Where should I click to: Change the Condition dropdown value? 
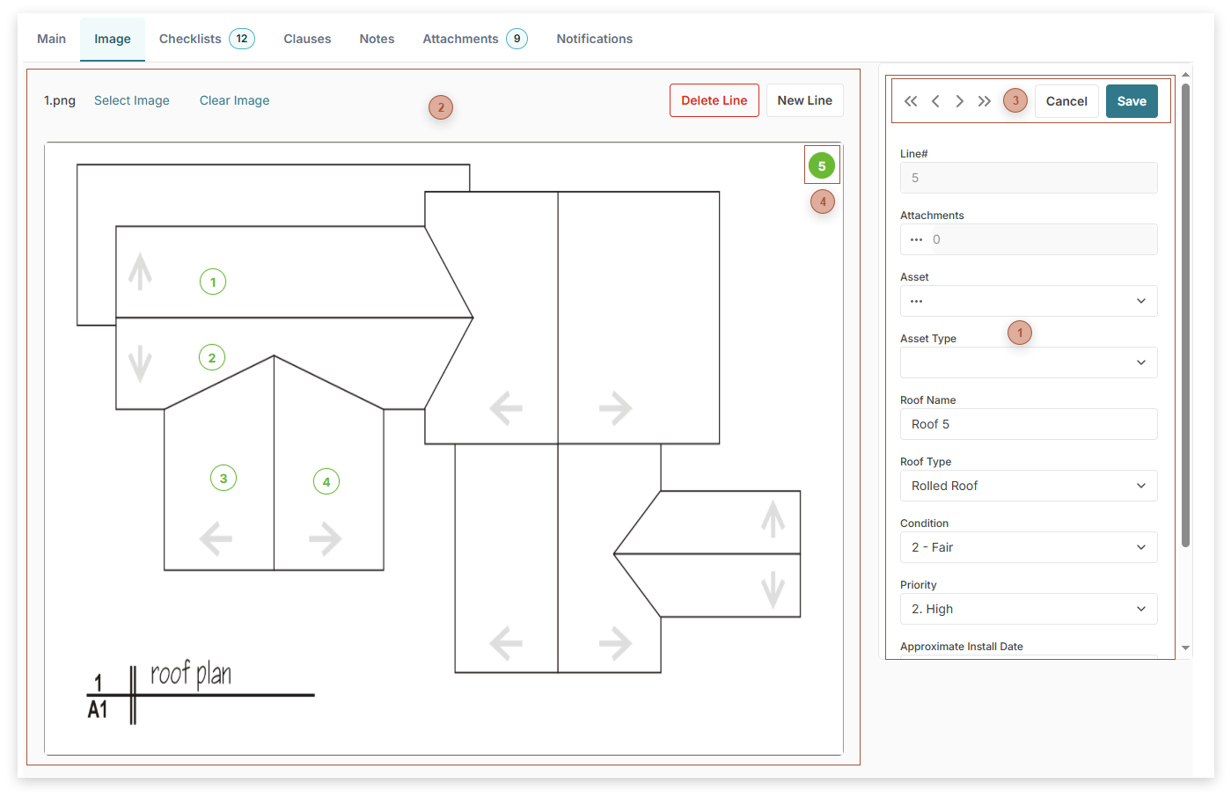coord(1028,547)
